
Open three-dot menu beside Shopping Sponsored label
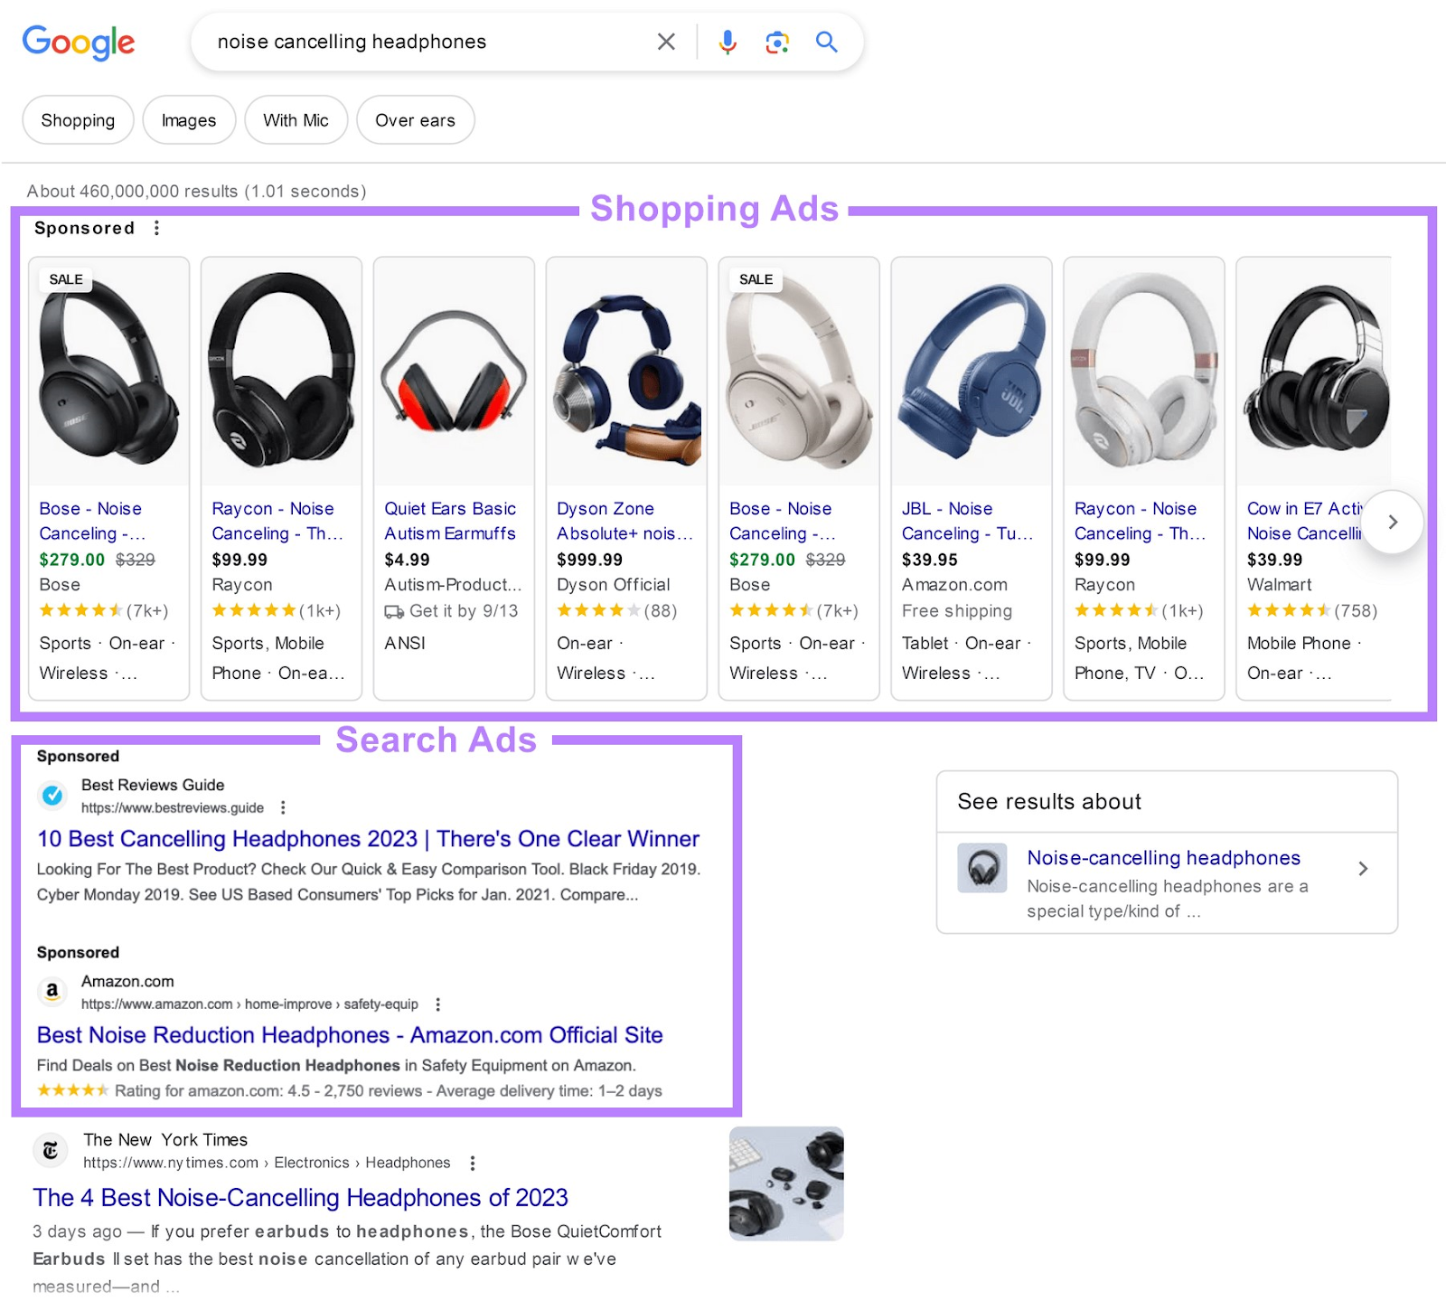pos(156,228)
